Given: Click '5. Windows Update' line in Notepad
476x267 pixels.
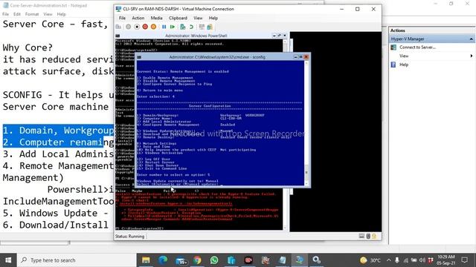Looking at the screenshot, I should coord(56,213).
